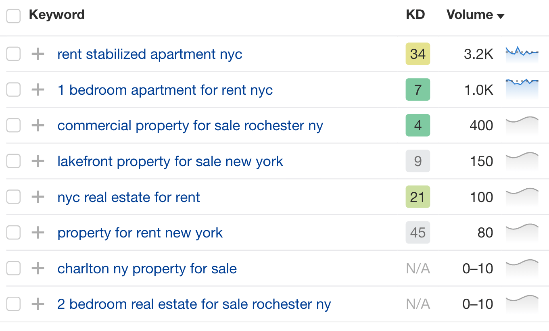Click plus icon next to "property for rent new york"
The width and height of the screenshot is (549, 331).
pyautogui.click(x=37, y=233)
